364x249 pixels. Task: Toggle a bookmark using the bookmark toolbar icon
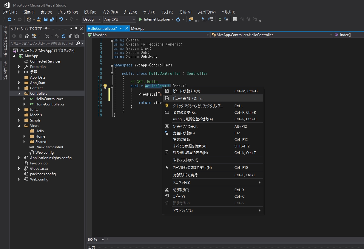click(x=235, y=19)
